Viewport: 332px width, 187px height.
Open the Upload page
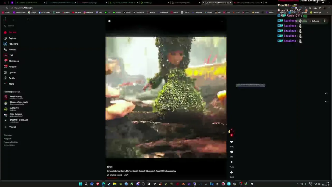10,72
